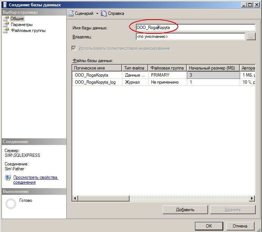The image size is (262, 232).
Task: Switch to the Общие page
Action: pyautogui.click(x=17, y=19)
